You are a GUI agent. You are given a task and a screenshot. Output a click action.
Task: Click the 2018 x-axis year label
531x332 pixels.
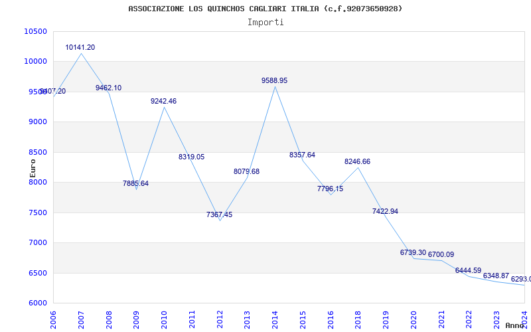[358, 319]
